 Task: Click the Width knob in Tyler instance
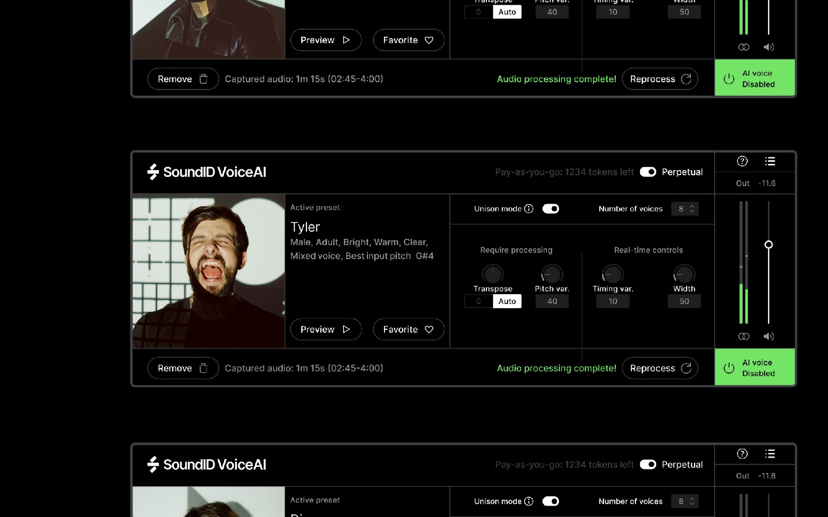tap(684, 274)
